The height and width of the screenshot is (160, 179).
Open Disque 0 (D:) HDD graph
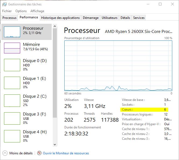12,65
